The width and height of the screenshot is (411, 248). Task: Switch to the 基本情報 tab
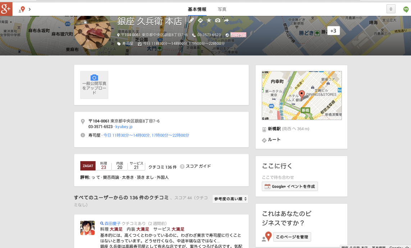point(197,9)
